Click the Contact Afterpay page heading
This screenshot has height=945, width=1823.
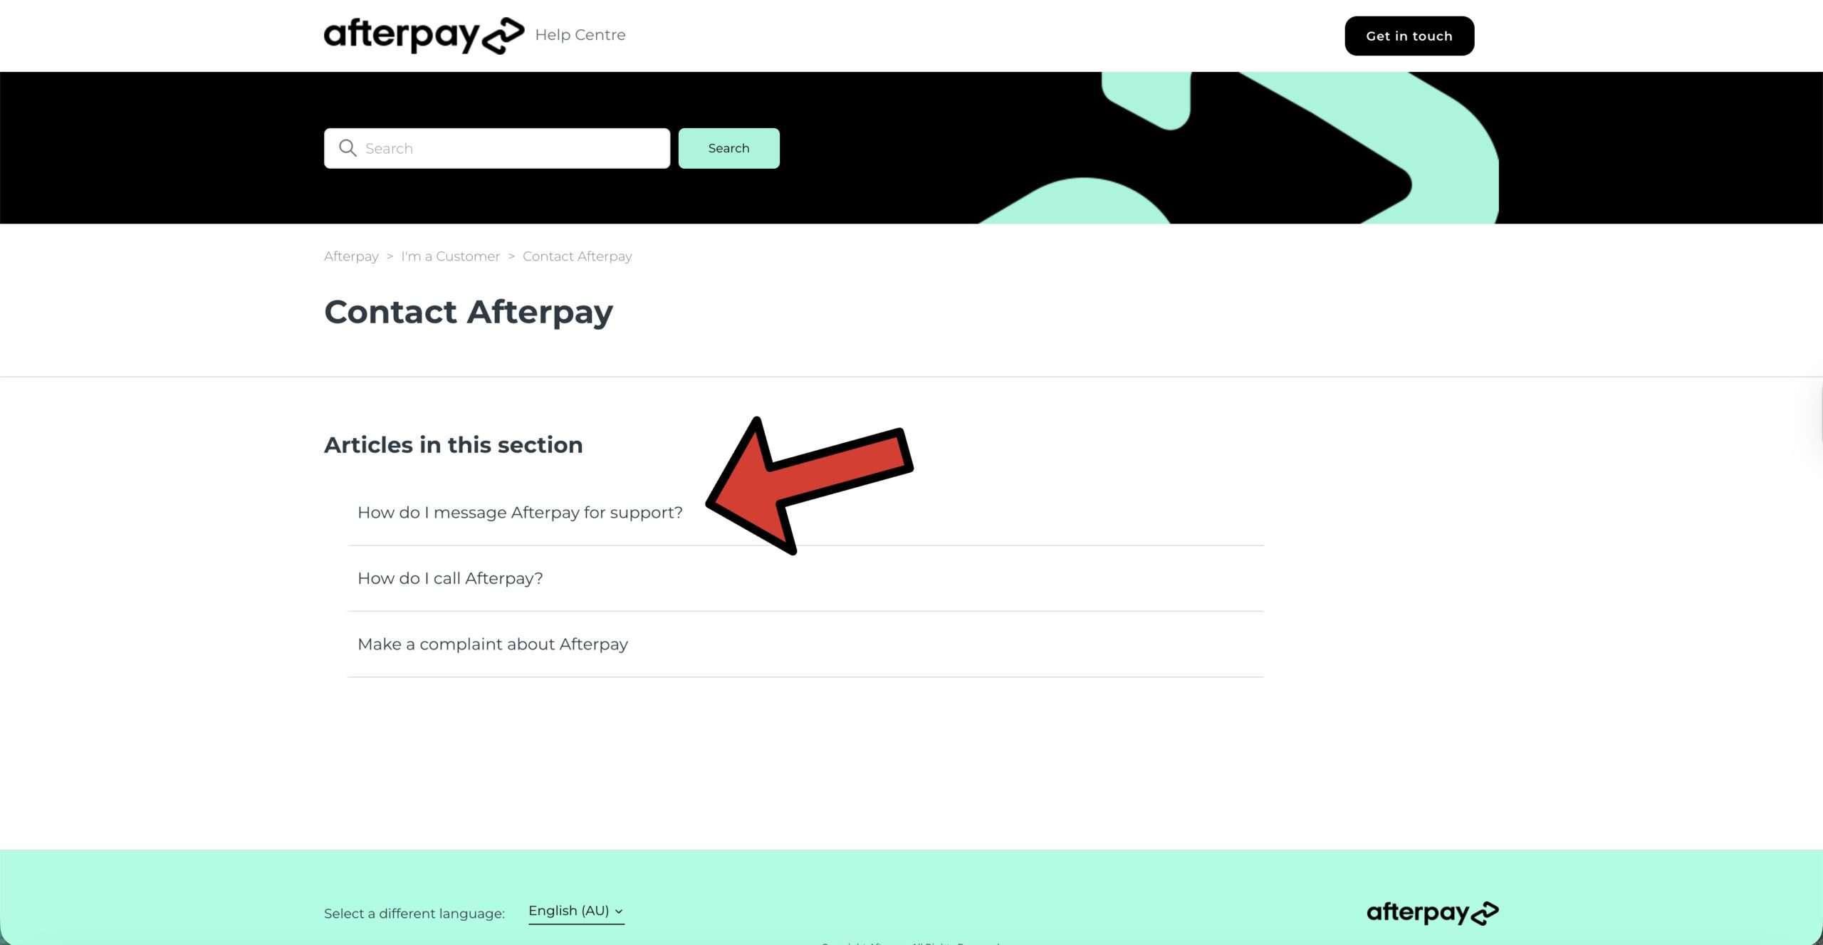pyautogui.click(x=469, y=312)
